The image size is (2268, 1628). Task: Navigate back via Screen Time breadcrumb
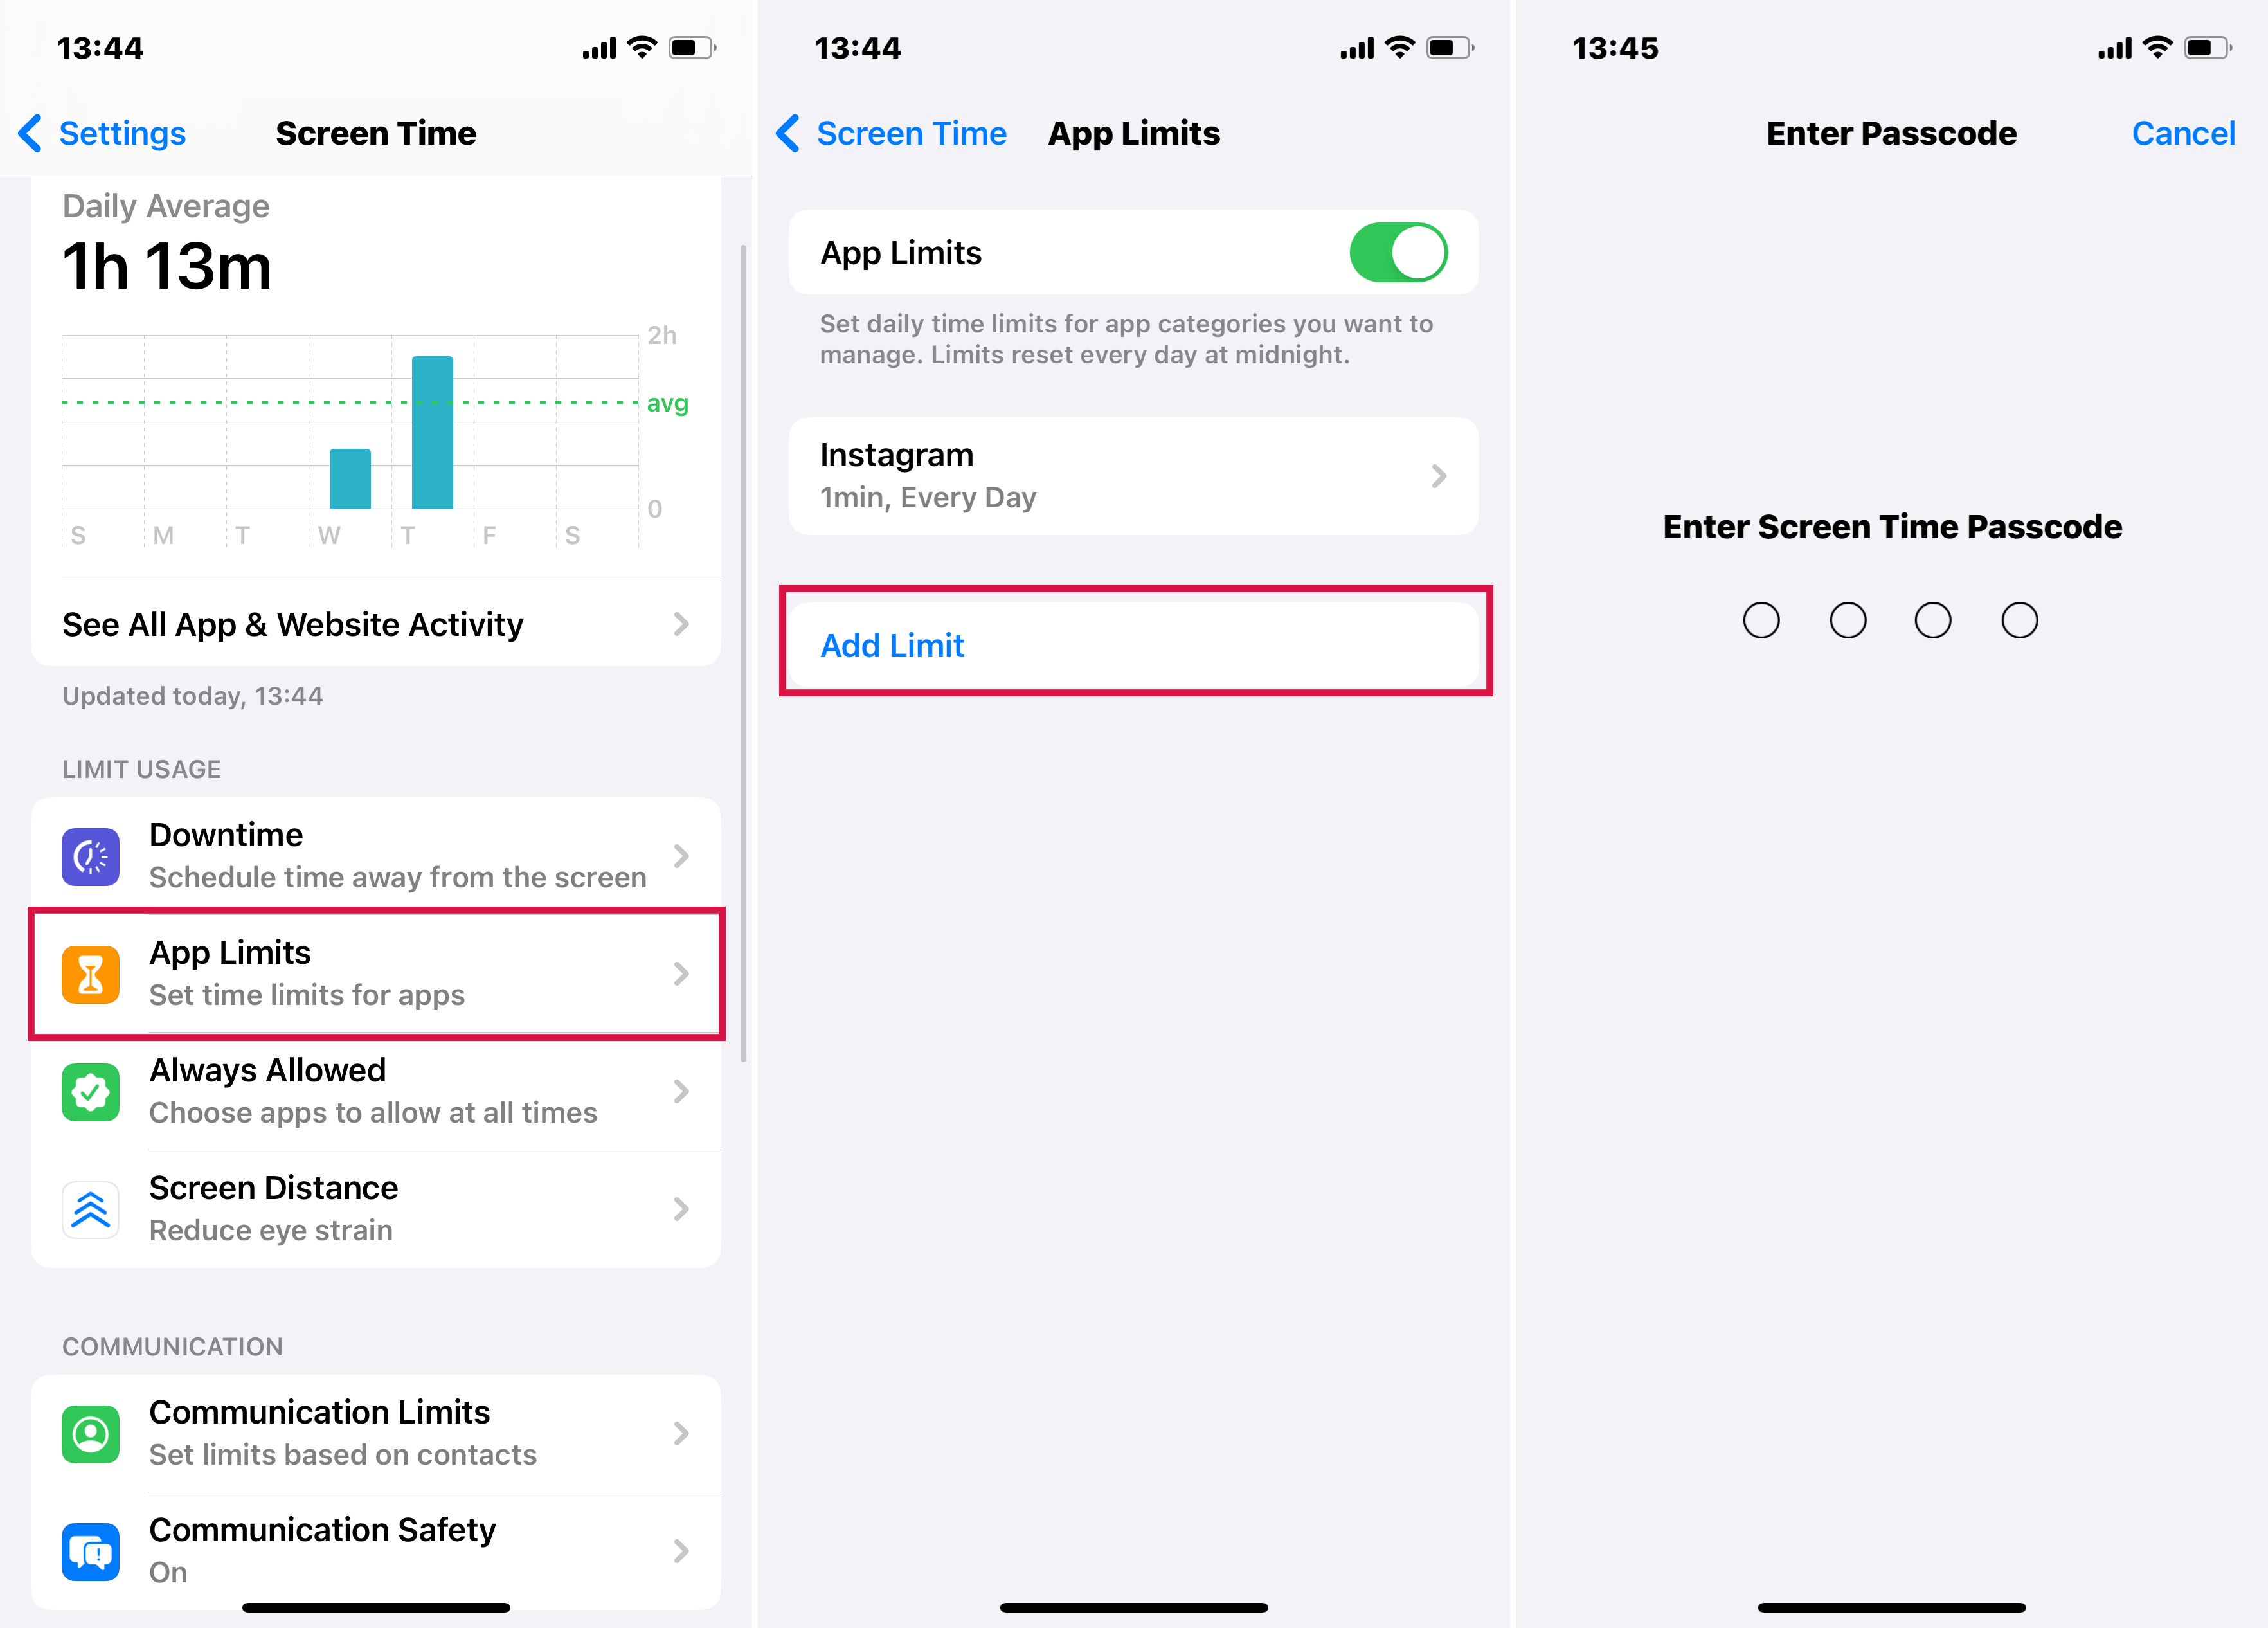(x=886, y=134)
